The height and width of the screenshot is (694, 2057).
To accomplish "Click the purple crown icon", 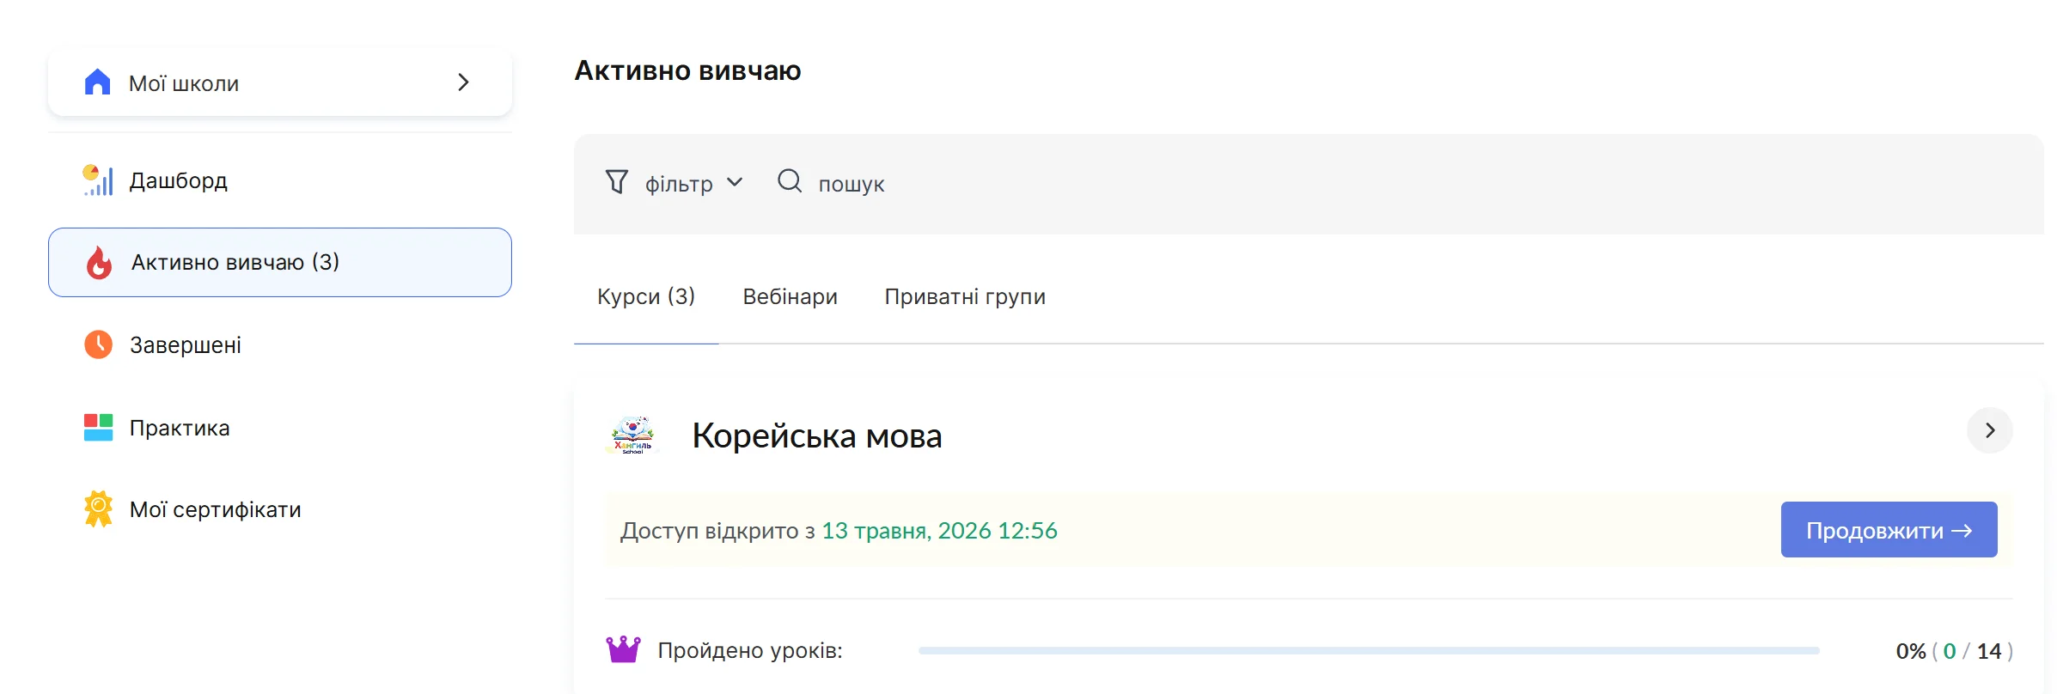I will coord(624,649).
